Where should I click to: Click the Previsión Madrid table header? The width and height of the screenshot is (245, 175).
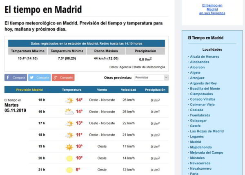point(29,90)
